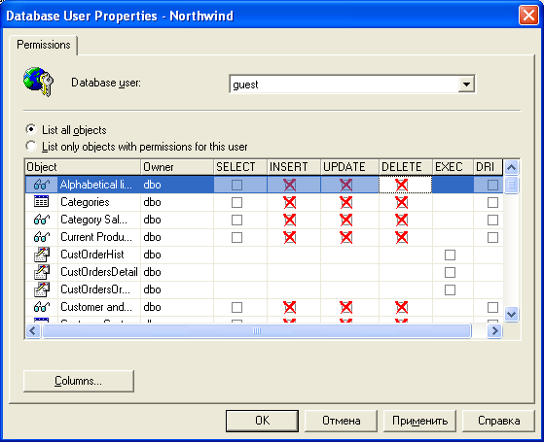Click the table icon beside Categories
Image resolution: width=544 pixels, height=442 pixels.
click(x=42, y=202)
